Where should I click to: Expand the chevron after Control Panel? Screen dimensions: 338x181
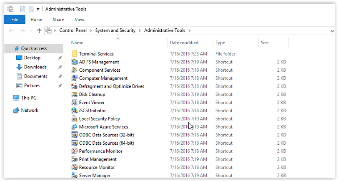click(x=91, y=30)
